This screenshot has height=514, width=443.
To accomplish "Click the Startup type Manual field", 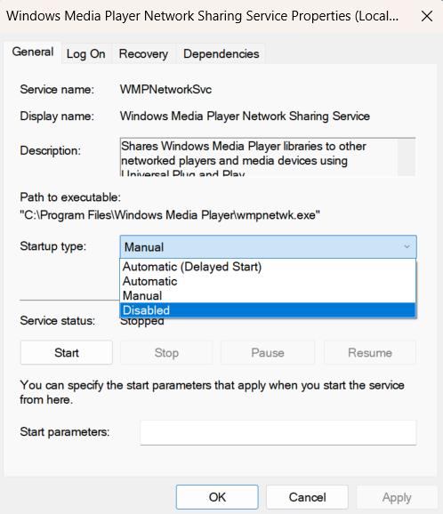I will tap(268, 246).
